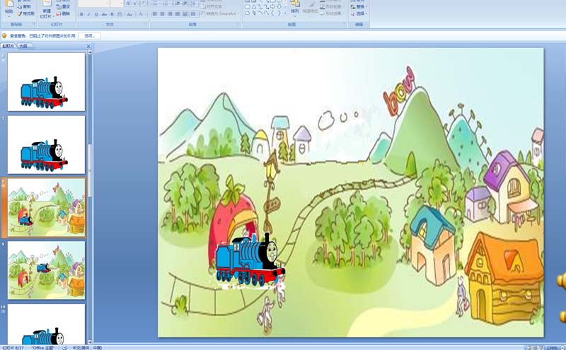The image size is (566, 350).
Task: Click the zoom percentage in the status bar
Action: (552, 348)
